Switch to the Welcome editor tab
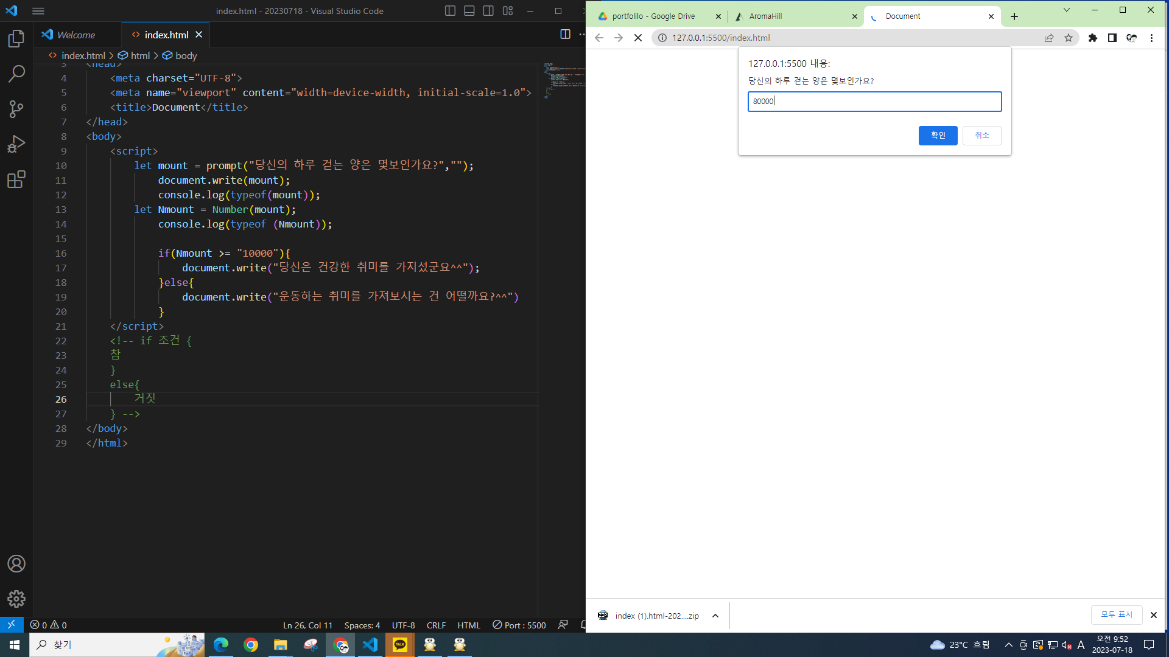1169x657 pixels. [75, 35]
